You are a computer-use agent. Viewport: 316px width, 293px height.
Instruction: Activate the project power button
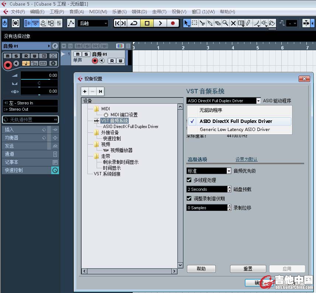5,23
